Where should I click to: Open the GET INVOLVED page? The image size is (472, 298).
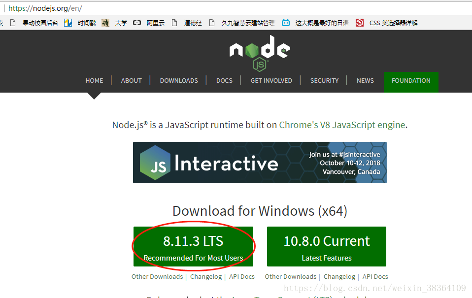click(271, 81)
